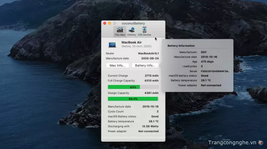Open the History chart icon
Image resolution: width=267 pixels, height=149 pixels.
point(132,31)
